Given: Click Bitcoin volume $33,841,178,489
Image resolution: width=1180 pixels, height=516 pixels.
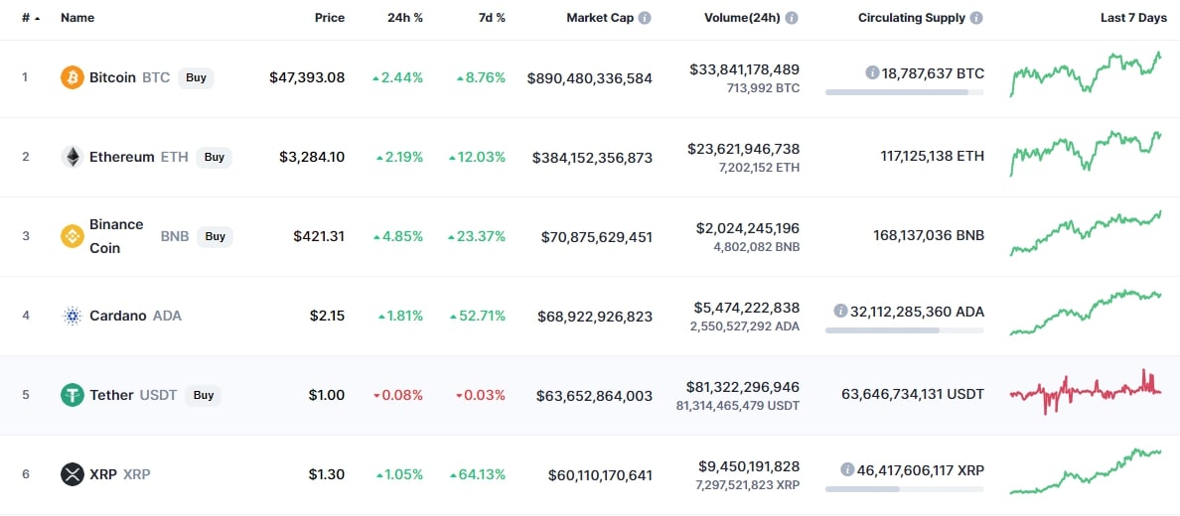Looking at the screenshot, I should tap(744, 69).
